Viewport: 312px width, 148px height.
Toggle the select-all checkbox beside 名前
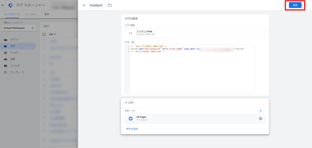click(x=44, y=34)
